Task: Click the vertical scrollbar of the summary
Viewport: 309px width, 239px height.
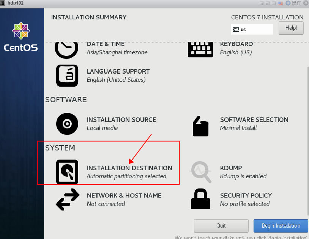Action: click(308, 141)
